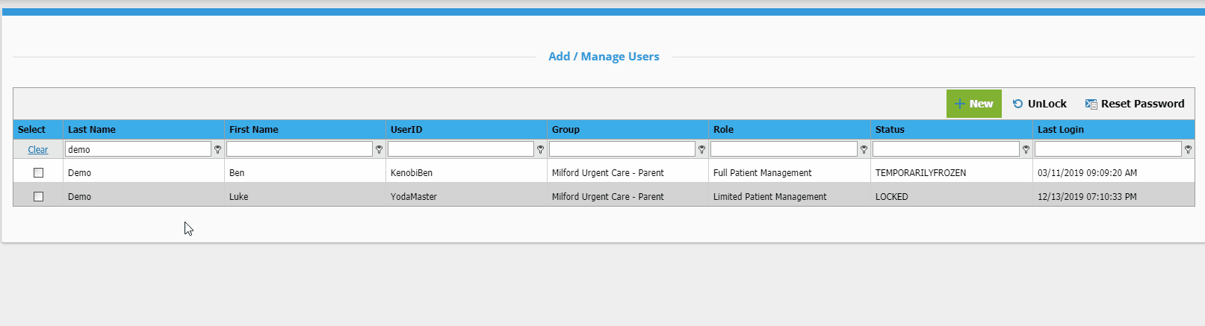Screen dimensions: 1205x326
Task: Click the Last Login column header
Action: [x=1060, y=129]
